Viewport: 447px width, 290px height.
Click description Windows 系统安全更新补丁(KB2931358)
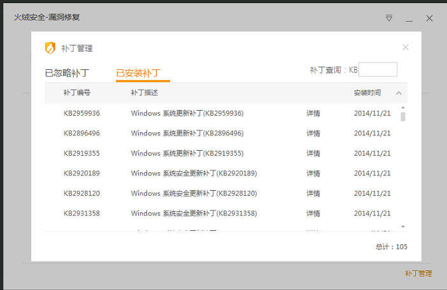[194, 214]
